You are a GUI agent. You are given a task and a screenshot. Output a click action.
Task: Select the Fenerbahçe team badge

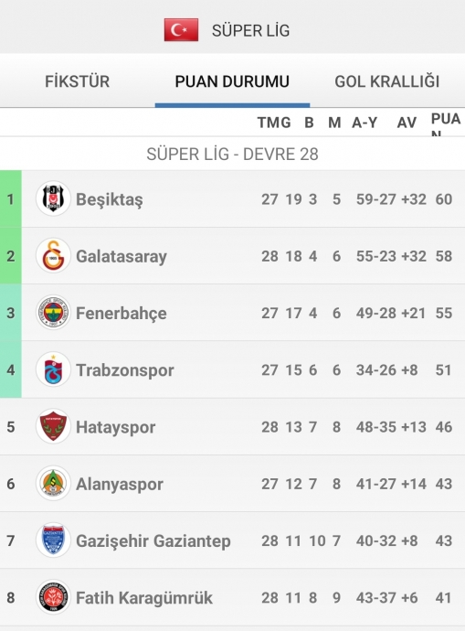[53, 313]
